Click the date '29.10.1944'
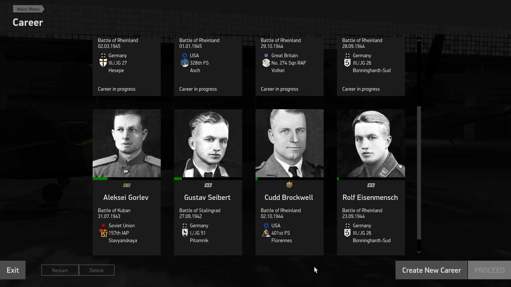The width and height of the screenshot is (511, 287). coord(272,46)
